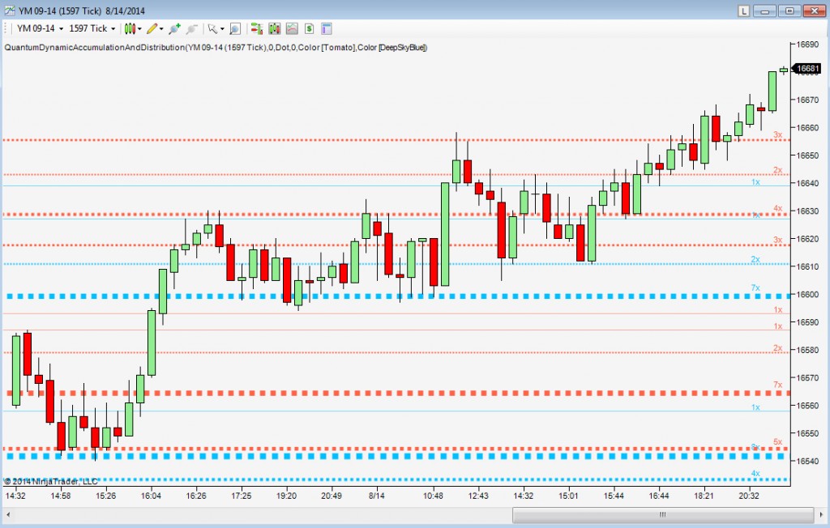830x528 pixels.
Task: Open the chart properties window icon
Action: pyautogui.click(x=326, y=28)
